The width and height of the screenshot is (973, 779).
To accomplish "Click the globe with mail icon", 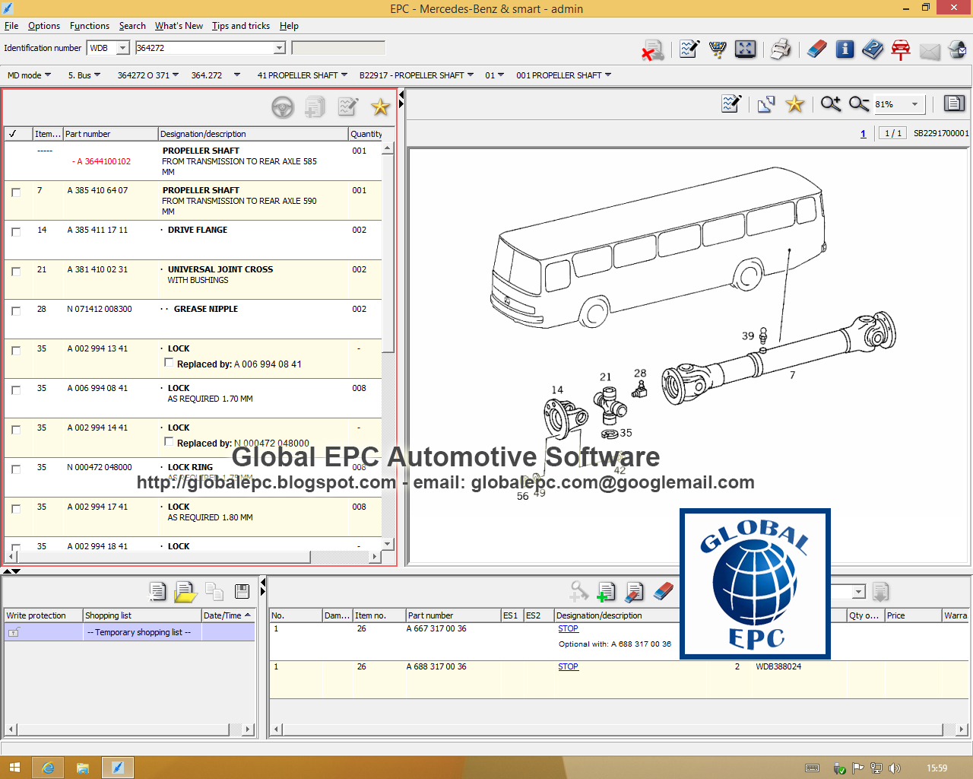I will (x=957, y=50).
